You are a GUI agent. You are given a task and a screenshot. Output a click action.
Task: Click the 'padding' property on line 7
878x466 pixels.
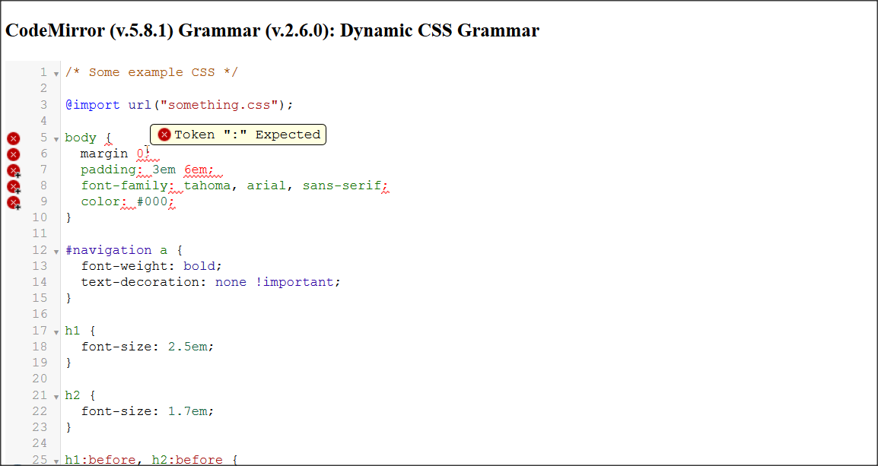[109, 170]
